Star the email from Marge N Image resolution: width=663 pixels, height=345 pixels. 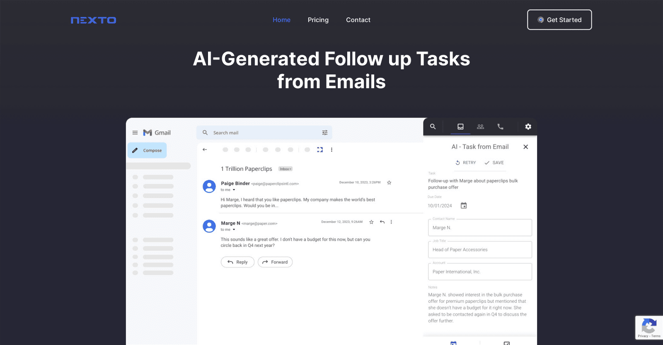pyautogui.click(x=371, y=222)
